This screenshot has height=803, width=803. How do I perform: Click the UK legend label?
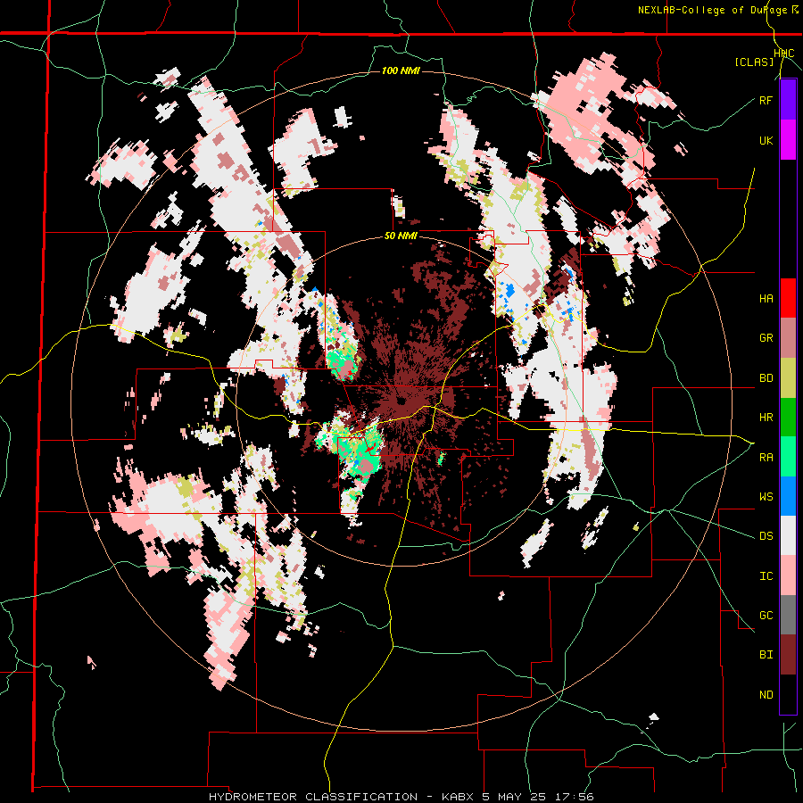766,141
